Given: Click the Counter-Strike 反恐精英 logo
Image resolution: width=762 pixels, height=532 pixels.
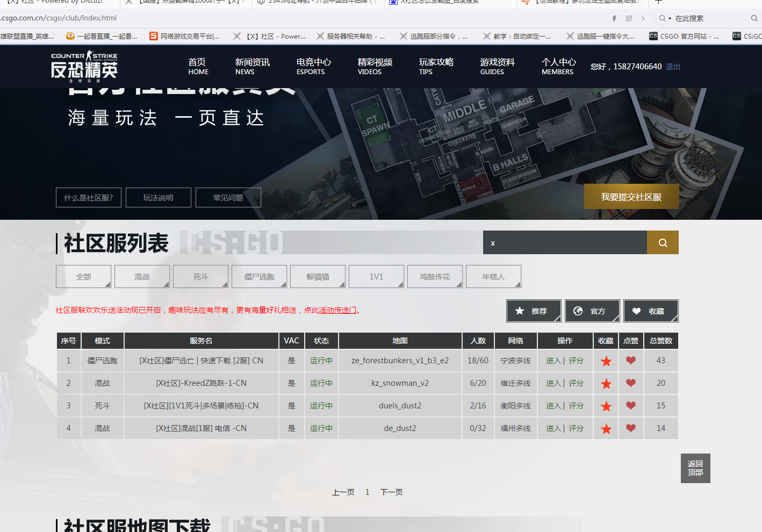Looking at the screenshot, I should 84,67.
